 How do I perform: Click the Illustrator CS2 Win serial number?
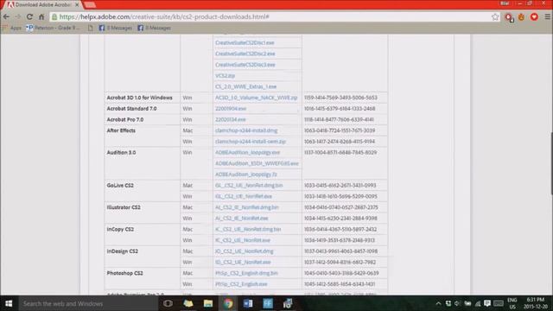point(340,219)
